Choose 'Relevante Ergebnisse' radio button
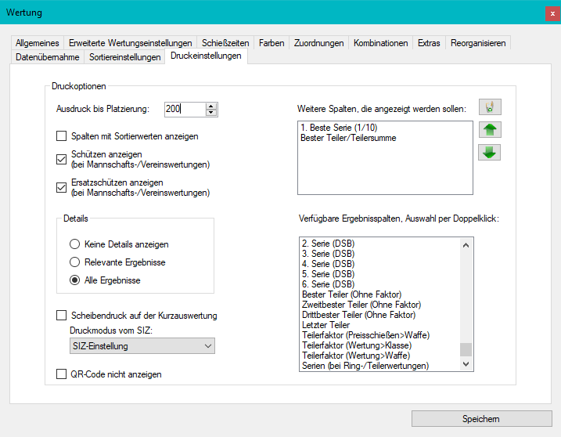The width and height of the screenshot is (561, 437). coord(75,262)
